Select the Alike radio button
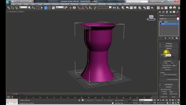The height and width of the screenshot is (105, 186). pos(163,63)
